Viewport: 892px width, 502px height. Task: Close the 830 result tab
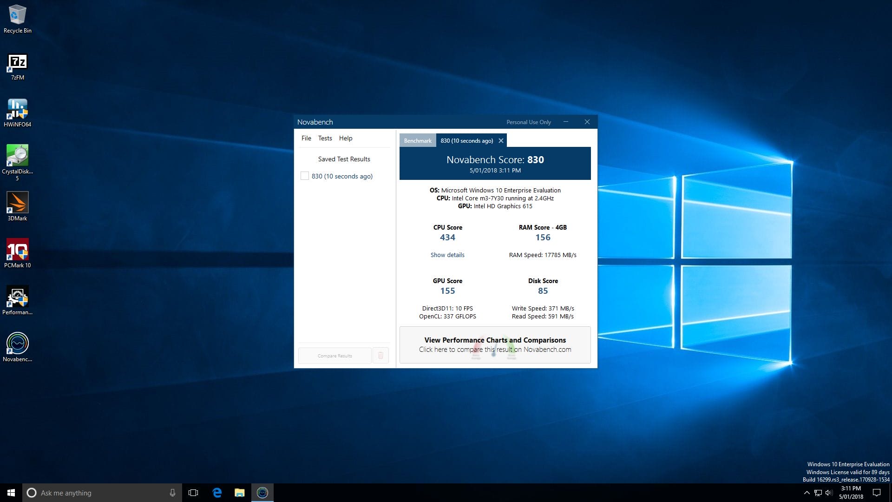click(x=501, y=140)
